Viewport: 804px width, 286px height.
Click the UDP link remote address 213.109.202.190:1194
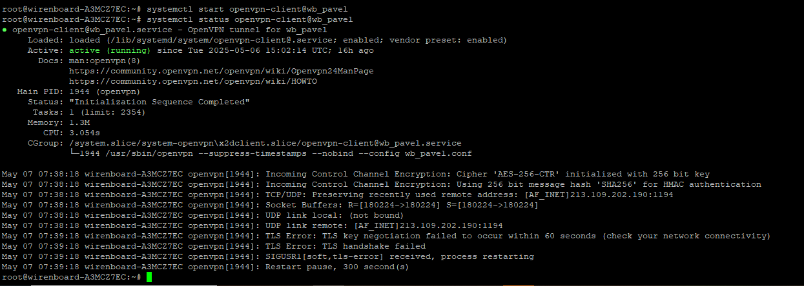(428, 225)
